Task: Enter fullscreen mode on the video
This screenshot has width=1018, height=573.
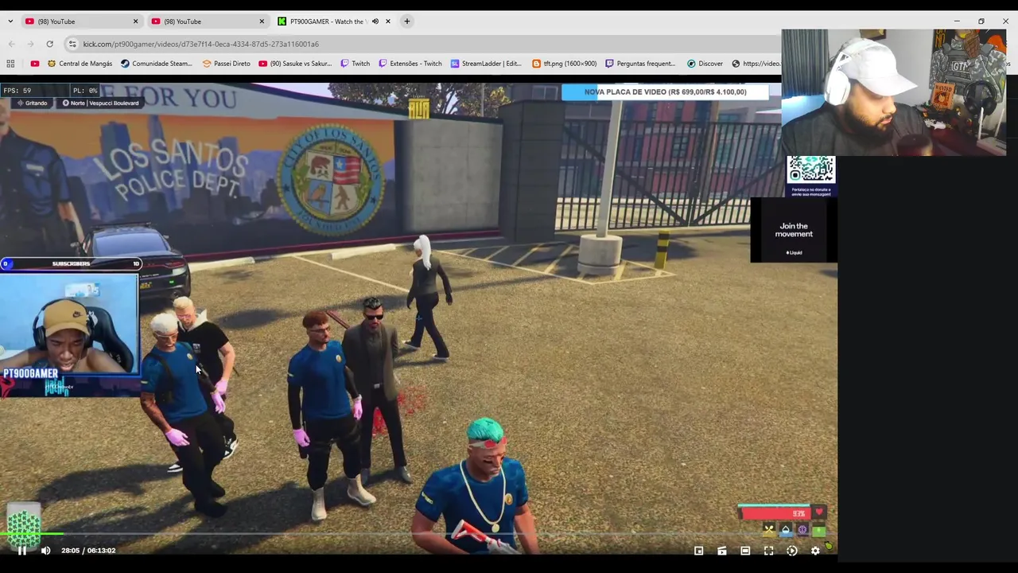Action: (768, 551)
